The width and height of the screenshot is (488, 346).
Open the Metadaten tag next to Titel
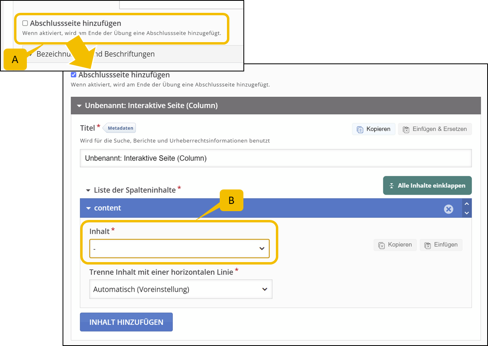tap(120, 128)
